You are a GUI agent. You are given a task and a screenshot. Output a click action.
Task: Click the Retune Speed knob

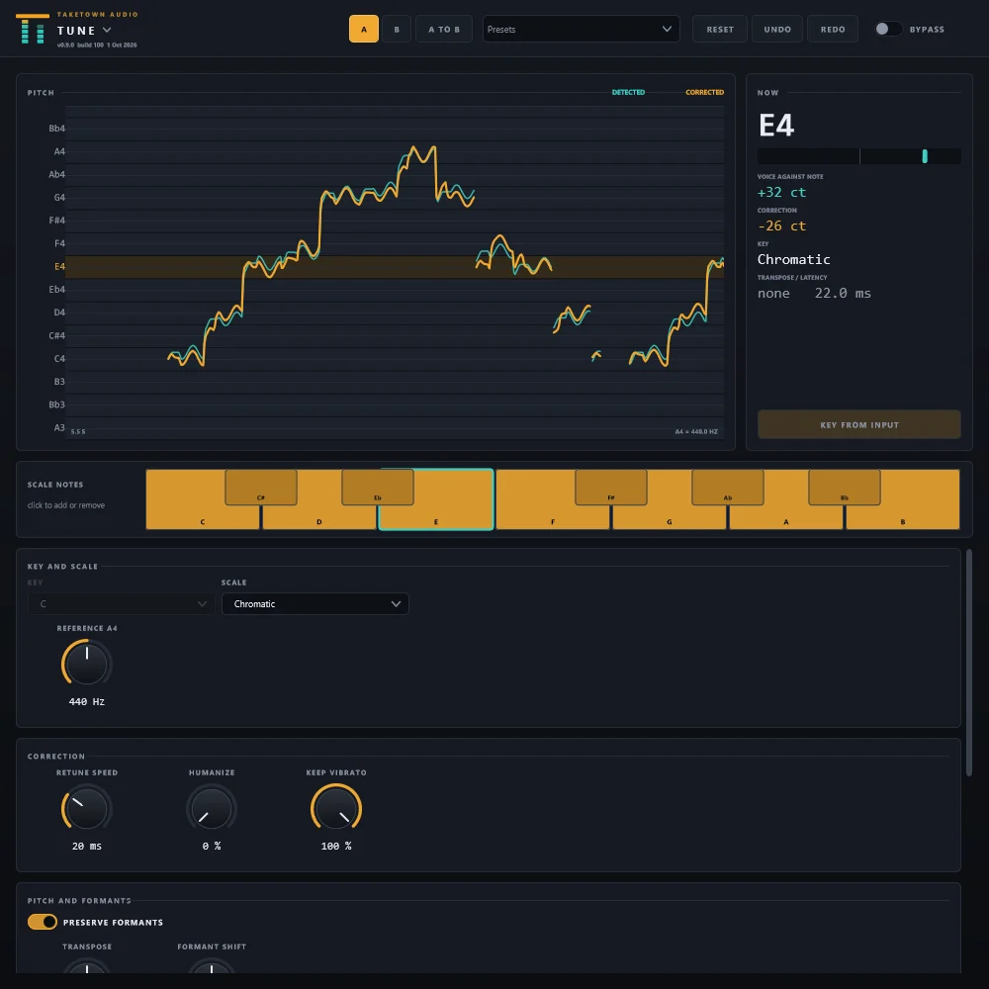click(86, 808)
